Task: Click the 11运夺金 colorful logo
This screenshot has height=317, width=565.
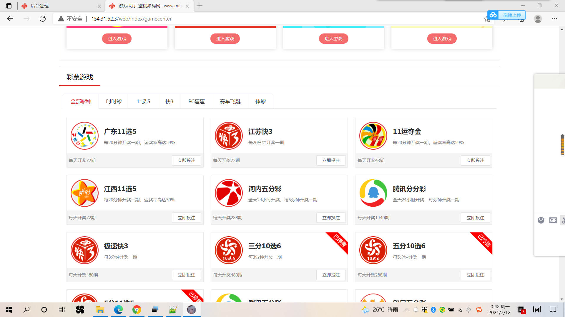Action: pyautogui.click(x=373, y=136)
